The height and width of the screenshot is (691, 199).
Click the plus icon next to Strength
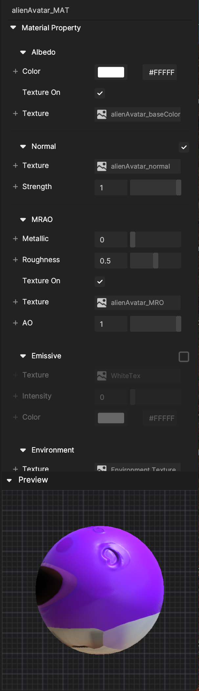tap(15, 186)
